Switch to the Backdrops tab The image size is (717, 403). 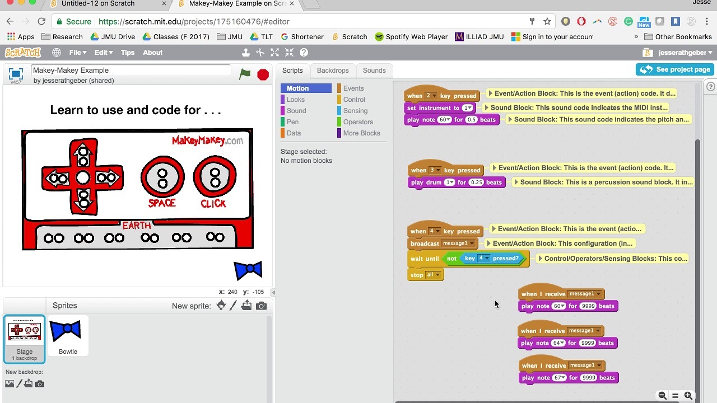[x=333, y=71]
